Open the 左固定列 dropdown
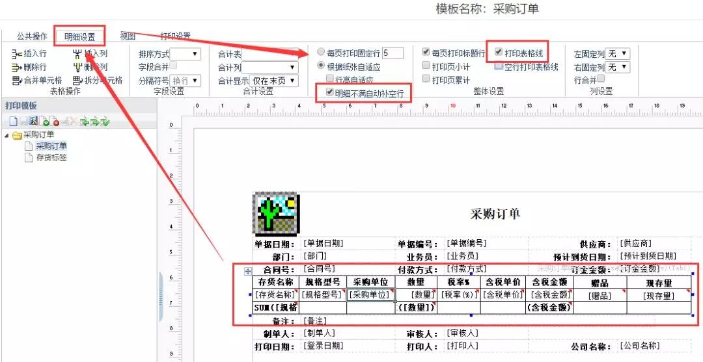 coord(618,54)
